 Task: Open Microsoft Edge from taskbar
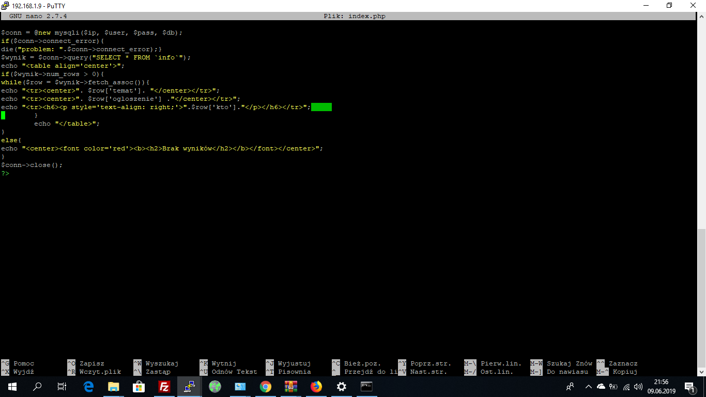click(x=88, y=387)
